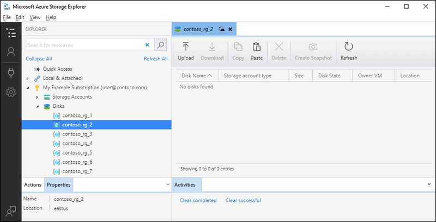Click the Clear successful link

coord(243,200)
